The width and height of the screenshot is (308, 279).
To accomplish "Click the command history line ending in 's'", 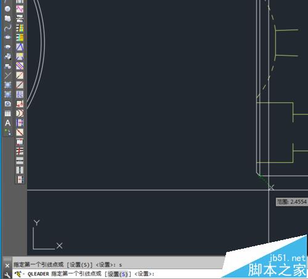I will tap(68, 265).
